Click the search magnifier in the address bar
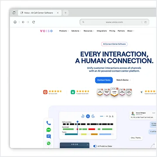The image size is (157, 157). click(83, 22)
